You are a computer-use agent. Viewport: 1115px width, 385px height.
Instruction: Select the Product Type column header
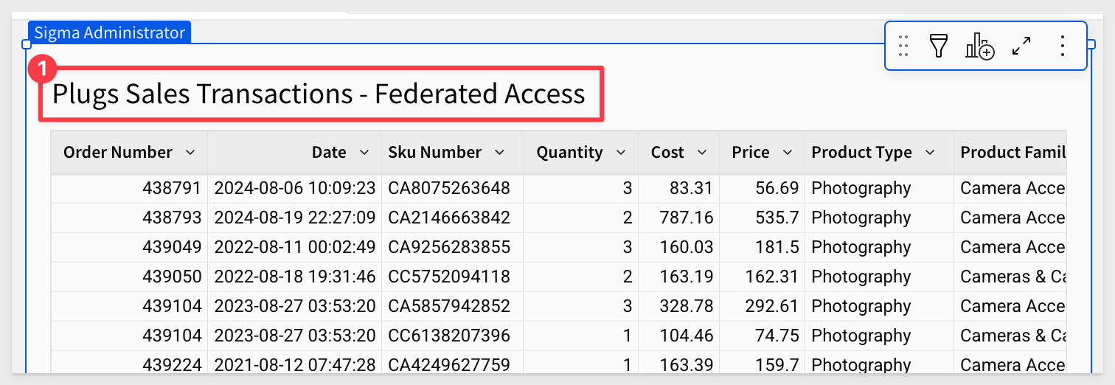click(x=880, y=153)
